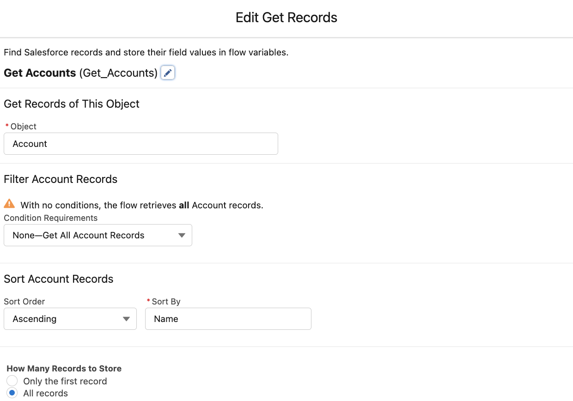Click the Sort Order caret arrow
This screenshot has width=573, height=401.
pos(126,319)
